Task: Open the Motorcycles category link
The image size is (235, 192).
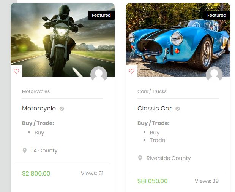Action: 36,91
